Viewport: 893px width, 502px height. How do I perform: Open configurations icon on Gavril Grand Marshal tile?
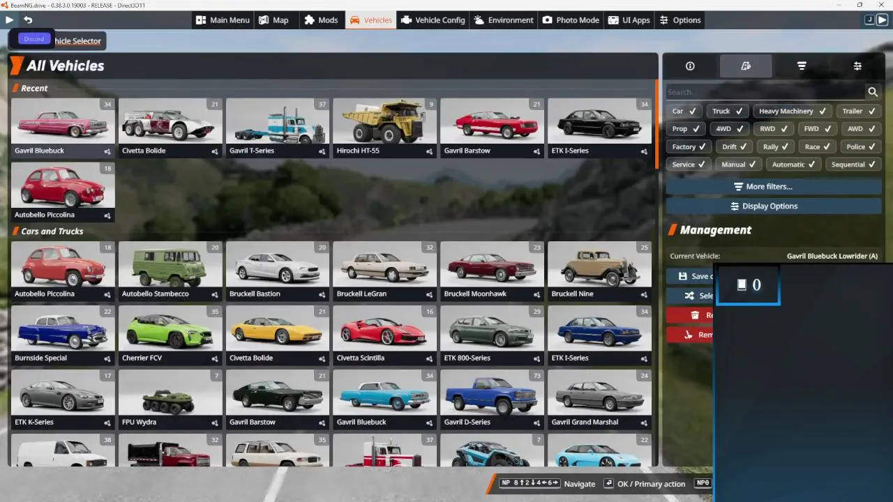(644, 423)
